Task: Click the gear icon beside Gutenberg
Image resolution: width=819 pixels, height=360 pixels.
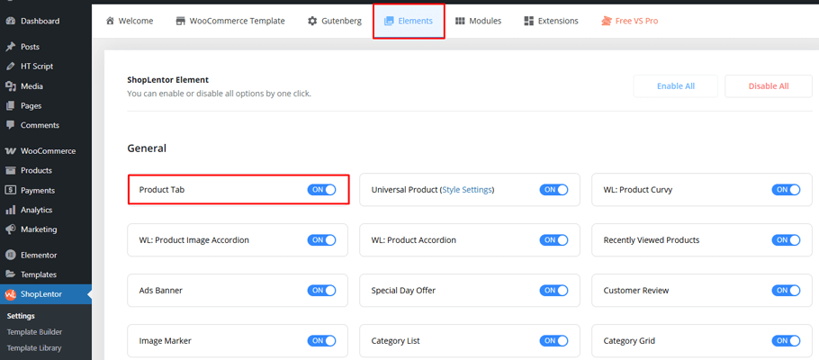Action: click(x=312, y=21)
